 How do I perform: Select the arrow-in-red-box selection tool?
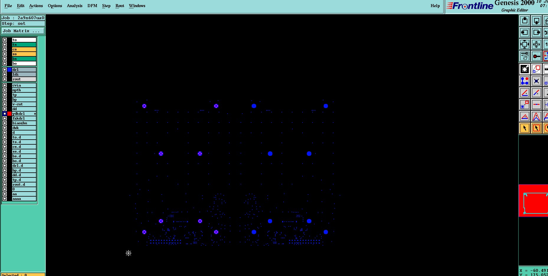coord(536,128)
